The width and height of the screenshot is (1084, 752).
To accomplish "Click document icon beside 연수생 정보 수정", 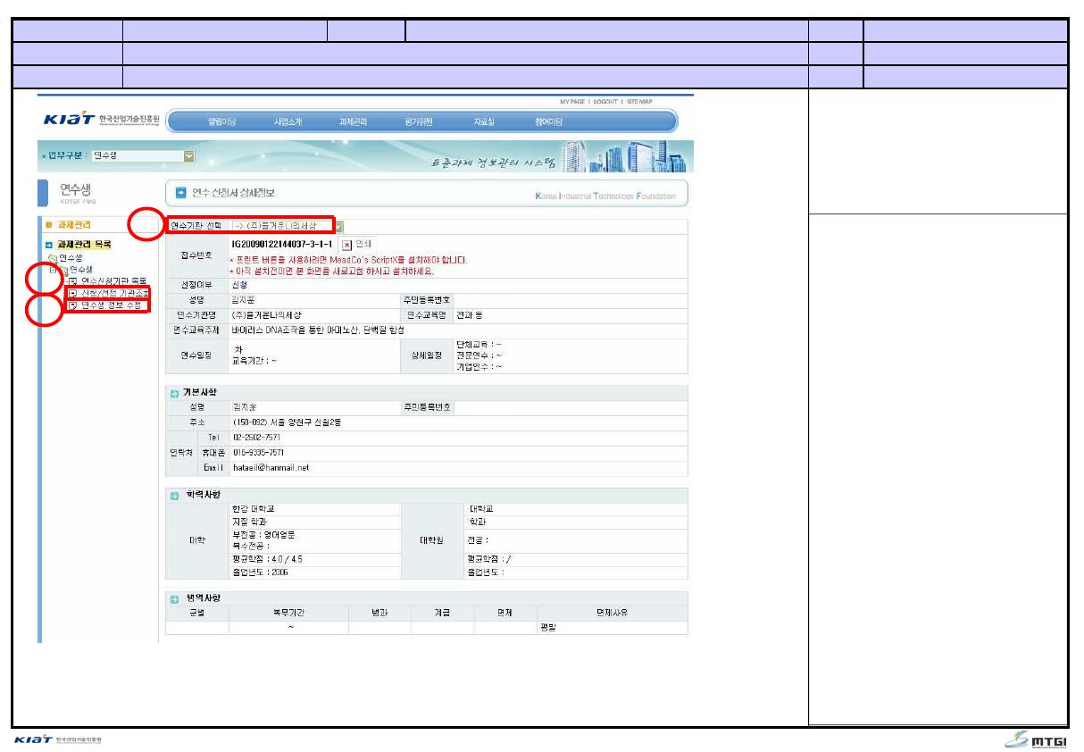I will click(73, 305).
